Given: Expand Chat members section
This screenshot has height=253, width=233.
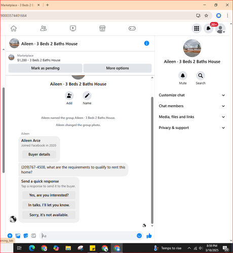Looking at the screenshot, I should point(192,106).
